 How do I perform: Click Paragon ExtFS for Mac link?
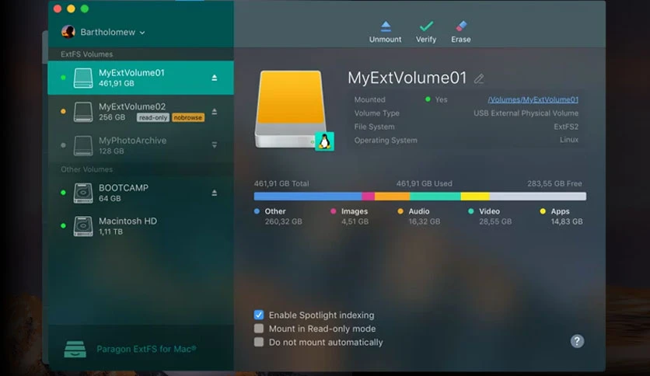pyautogui.click(x=146, y=349)
